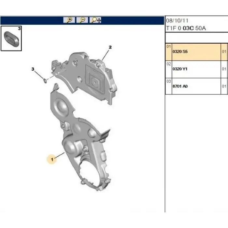Click row index 01 in parts table
Screen dimensions: 228x228
coord(169,47)
